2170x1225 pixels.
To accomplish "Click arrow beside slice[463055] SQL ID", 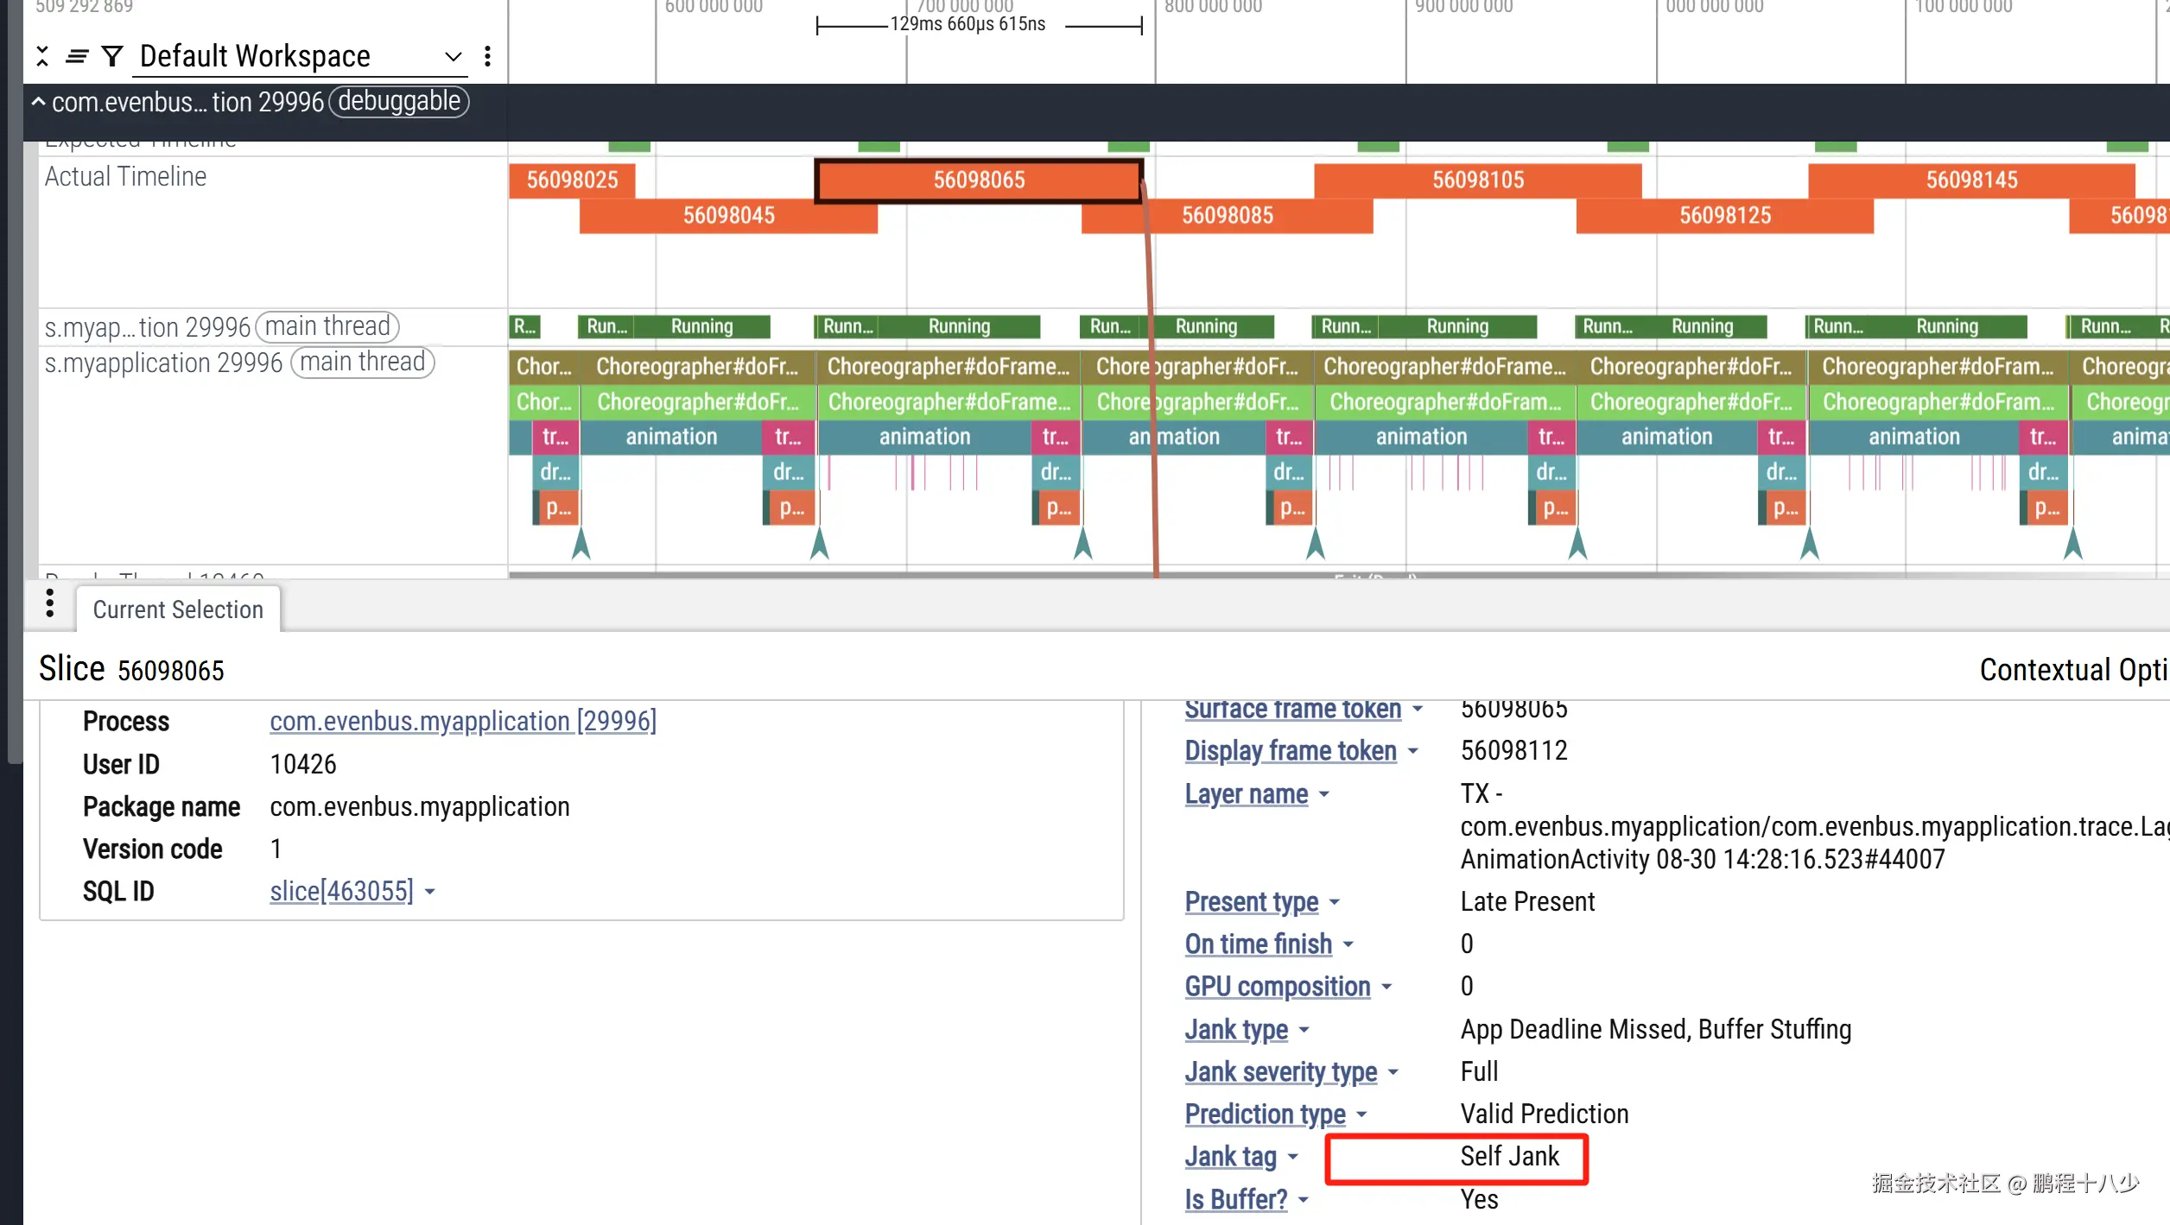I will [x=430, y=892].
